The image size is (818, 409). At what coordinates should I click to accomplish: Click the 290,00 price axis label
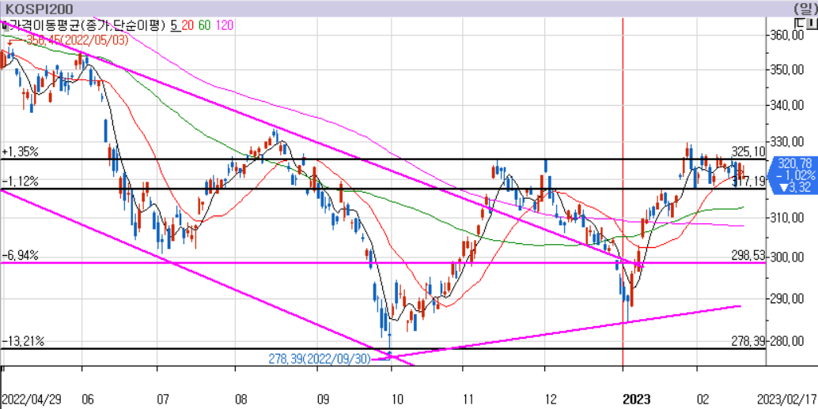[788, 299]
